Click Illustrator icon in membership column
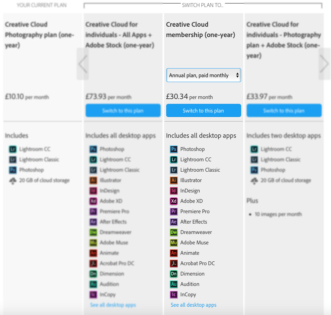 pyautogui.click(x=173, y=180)
